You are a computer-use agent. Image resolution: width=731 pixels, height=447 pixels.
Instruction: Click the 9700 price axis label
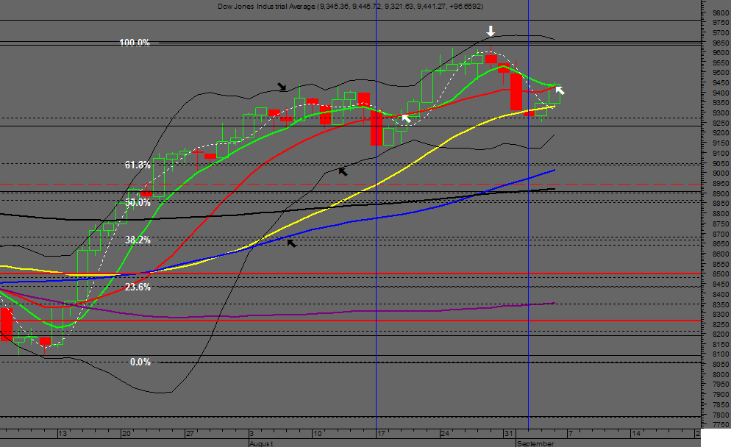pyautogui.click(x=721, y=32)
